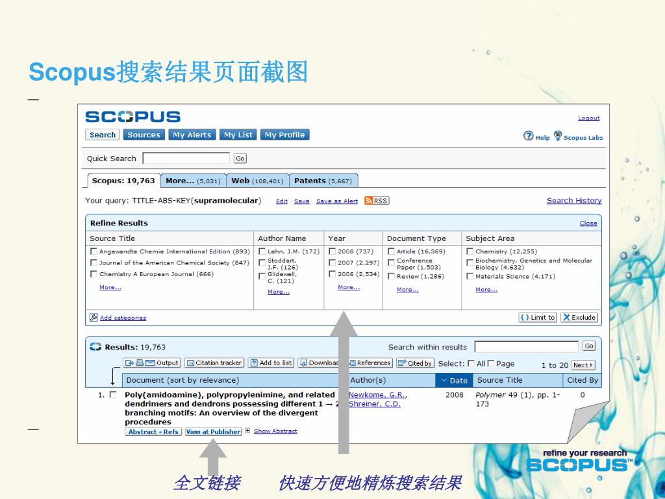Click Go beside Search within results
Image resolution: width=665 pixels, height=499 pixels.
point(589,346)
